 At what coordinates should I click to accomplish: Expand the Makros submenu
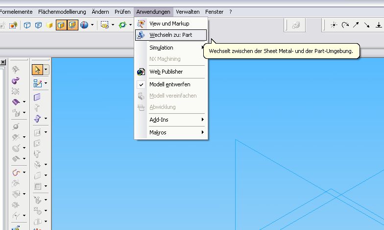(171, 132)
